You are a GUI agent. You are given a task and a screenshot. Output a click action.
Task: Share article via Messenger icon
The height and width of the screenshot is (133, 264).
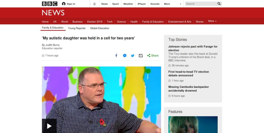coord(125,56)
